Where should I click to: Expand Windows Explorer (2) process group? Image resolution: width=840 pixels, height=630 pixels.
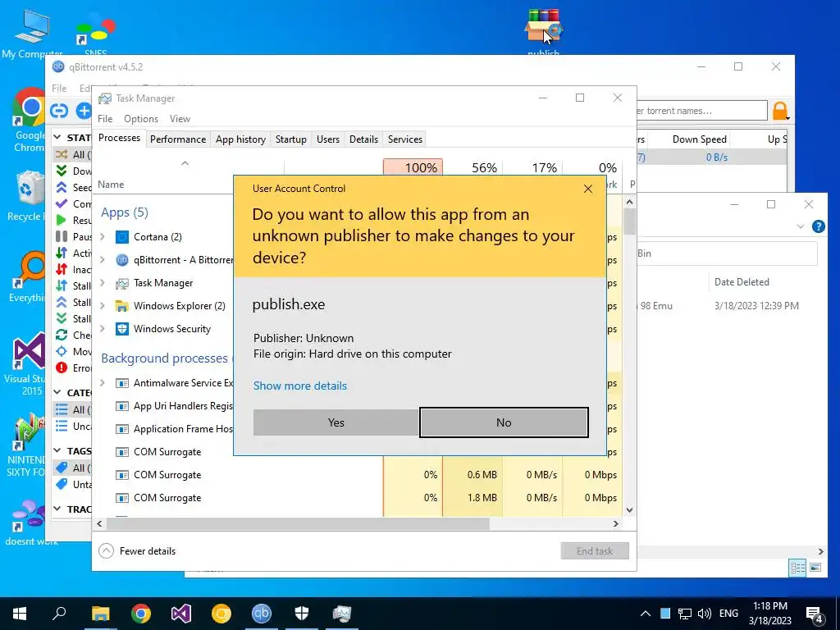point(103,306)
